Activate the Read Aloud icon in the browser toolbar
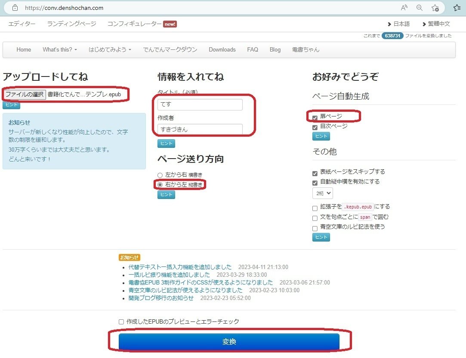466x358 pixels. click(404, 7)
